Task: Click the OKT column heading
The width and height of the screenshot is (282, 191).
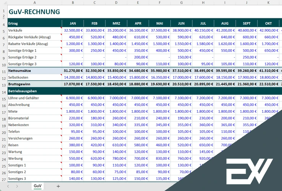Action: 268,23
